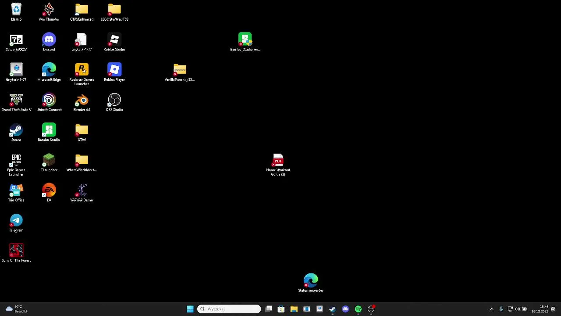Select the tinytask-1-77 app beside Microsoft Edge
The height and width of the screenshot is (316, 561).
tap(16, 72)
